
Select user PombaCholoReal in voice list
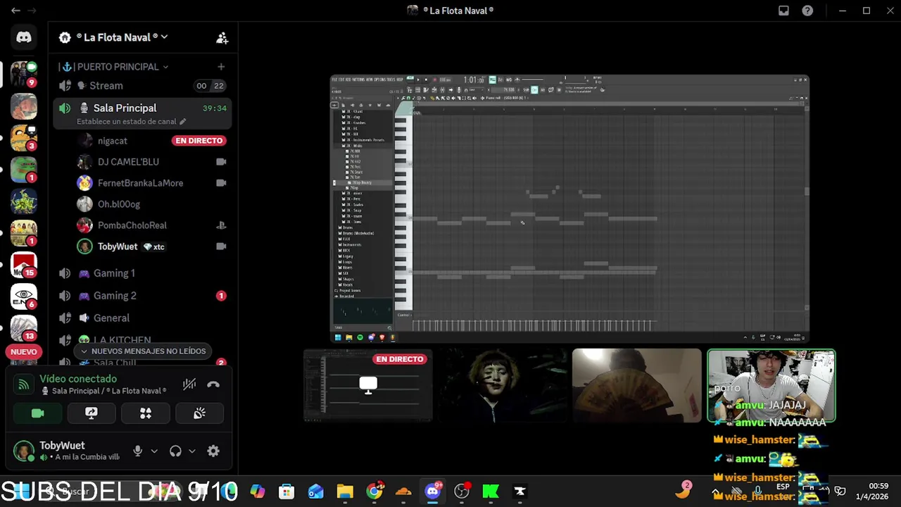click(132, 225)
